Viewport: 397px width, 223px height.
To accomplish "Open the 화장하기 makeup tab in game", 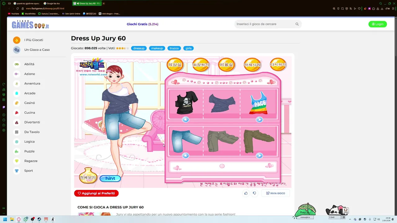I will [x=201, y=65].
